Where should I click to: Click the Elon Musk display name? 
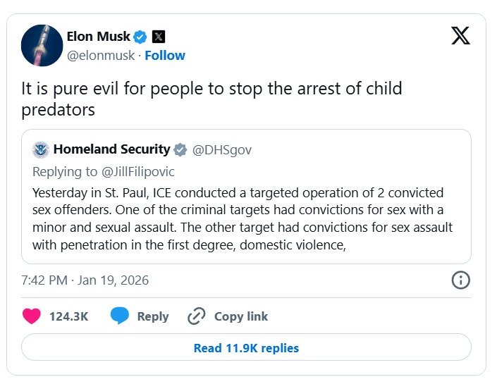(x=98, y=37)
